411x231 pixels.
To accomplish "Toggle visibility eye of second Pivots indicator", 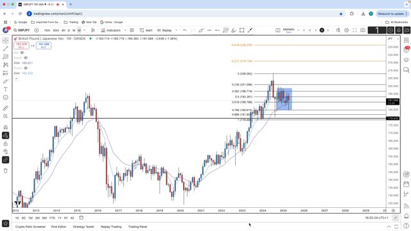I will pyautogui.click(x=26, y=68).
